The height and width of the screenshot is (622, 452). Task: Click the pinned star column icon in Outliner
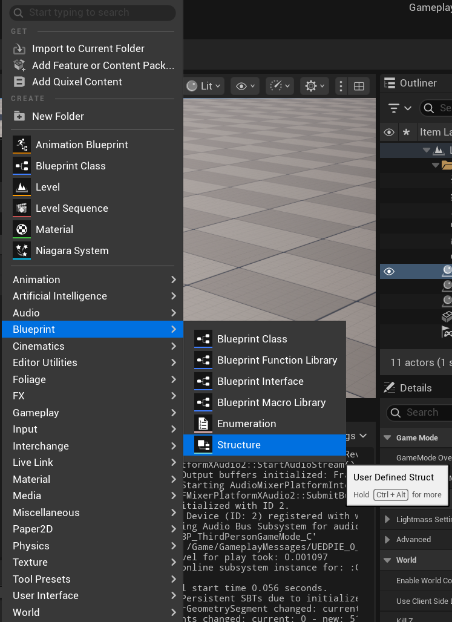(x=407, y=132)
